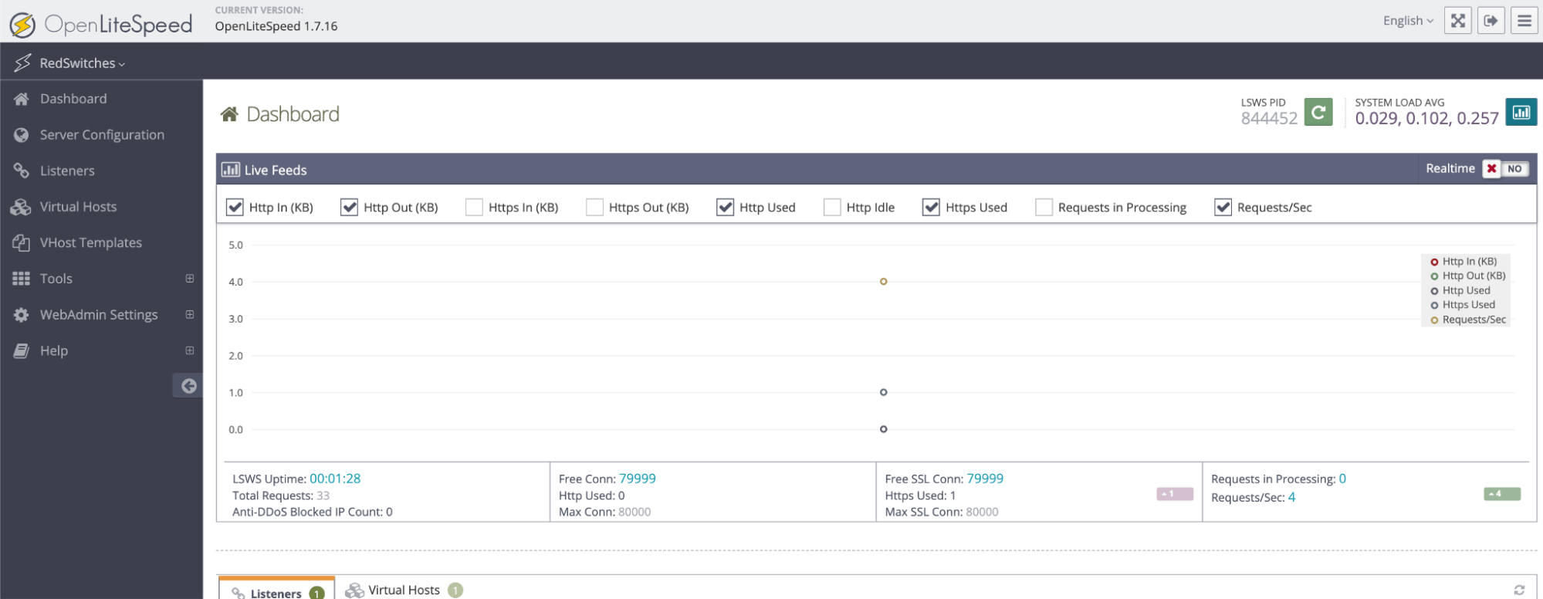The image size is (1543, 599).
Task: Click Requests in Processing value 0
Action: tap(1342, 479)
